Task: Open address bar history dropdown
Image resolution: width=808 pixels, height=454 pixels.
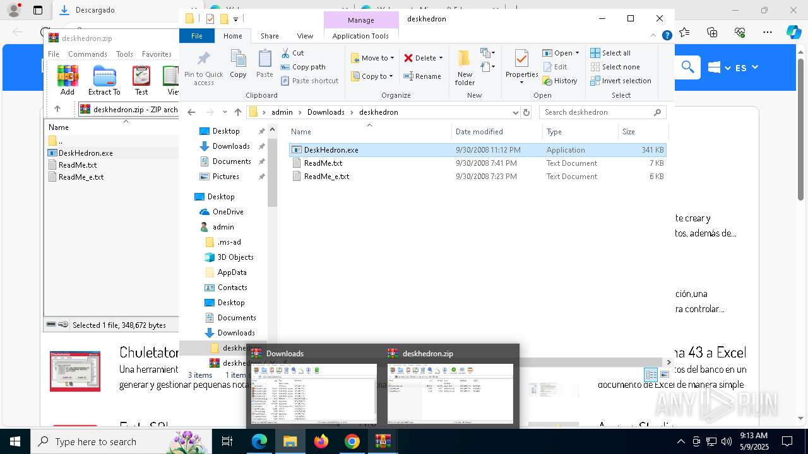Action: pos(515,112)
